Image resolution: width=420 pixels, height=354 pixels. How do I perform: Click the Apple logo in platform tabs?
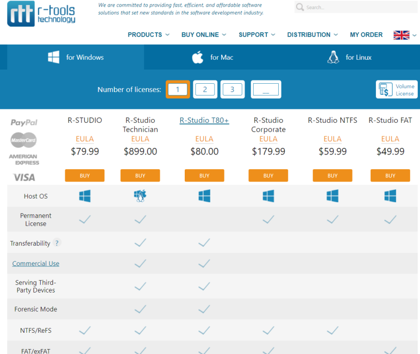click(198, 57)
